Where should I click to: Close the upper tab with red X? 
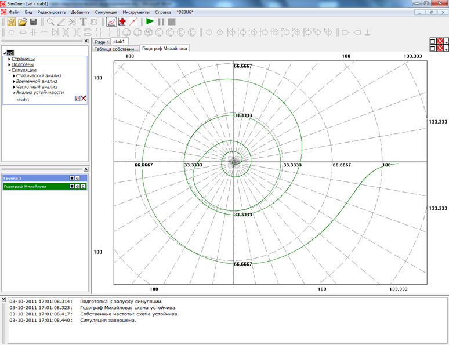tap(440, 42)
